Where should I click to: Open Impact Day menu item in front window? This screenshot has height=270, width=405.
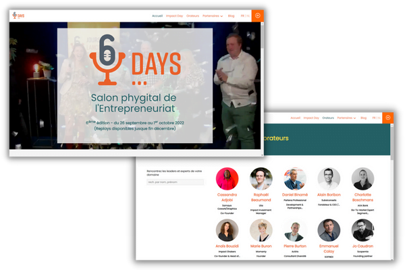point(174,16)
